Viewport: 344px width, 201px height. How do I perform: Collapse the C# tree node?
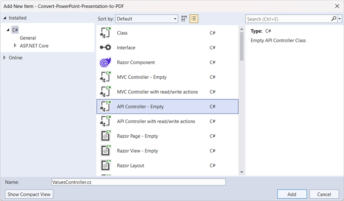pyautogui.click(x=8, y=30)
